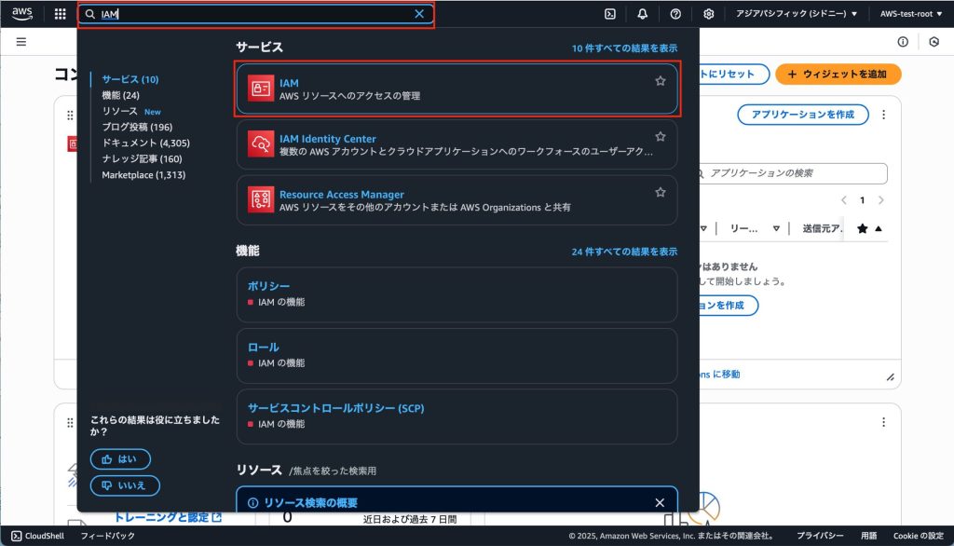Open the IAM service result
954x546 pixels.
pos(457,89)
